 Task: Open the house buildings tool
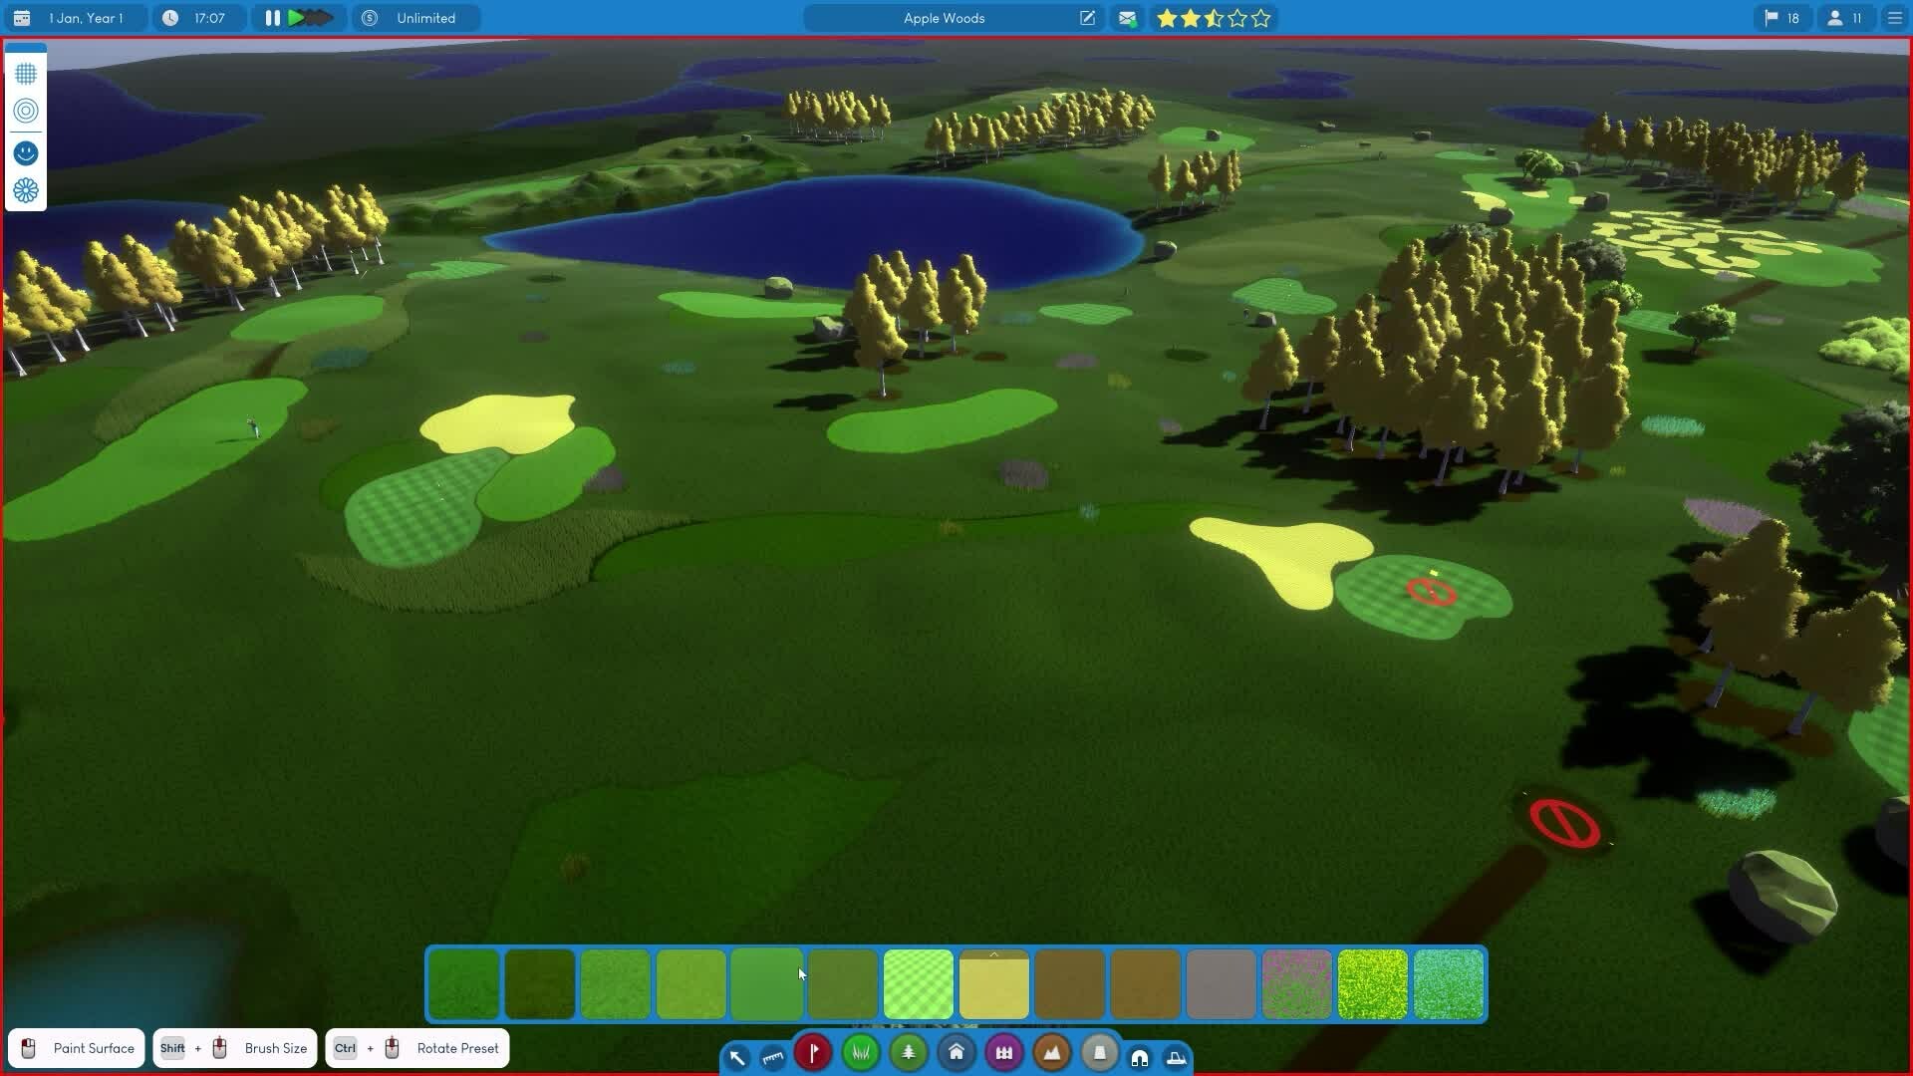(x=956, y=1052)
